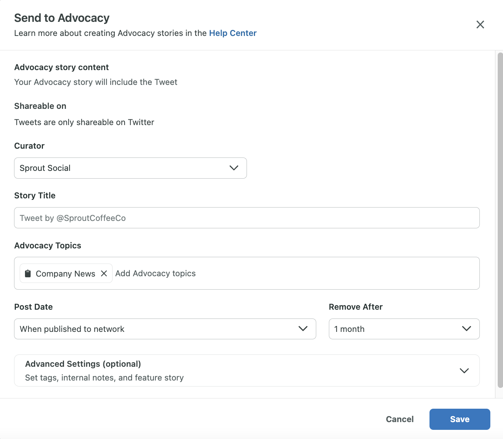Click the Remove After chevron arrow
Image resolution: width=503 pixels, height=439 pixels.
point(466,328)
